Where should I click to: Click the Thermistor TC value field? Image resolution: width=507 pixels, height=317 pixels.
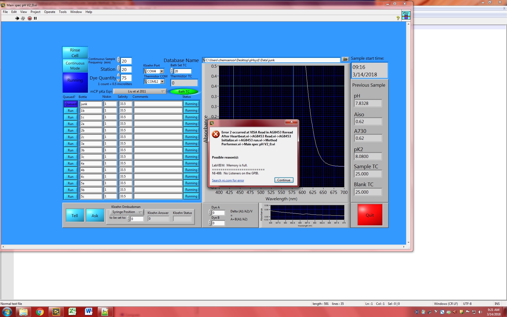(x=184, y=83)
